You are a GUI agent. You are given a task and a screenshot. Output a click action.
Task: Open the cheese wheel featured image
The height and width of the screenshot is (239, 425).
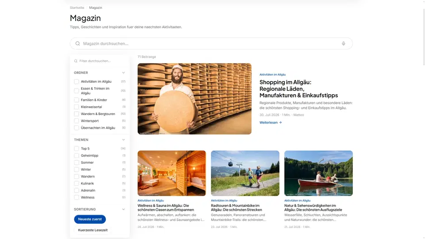[194, 99]
